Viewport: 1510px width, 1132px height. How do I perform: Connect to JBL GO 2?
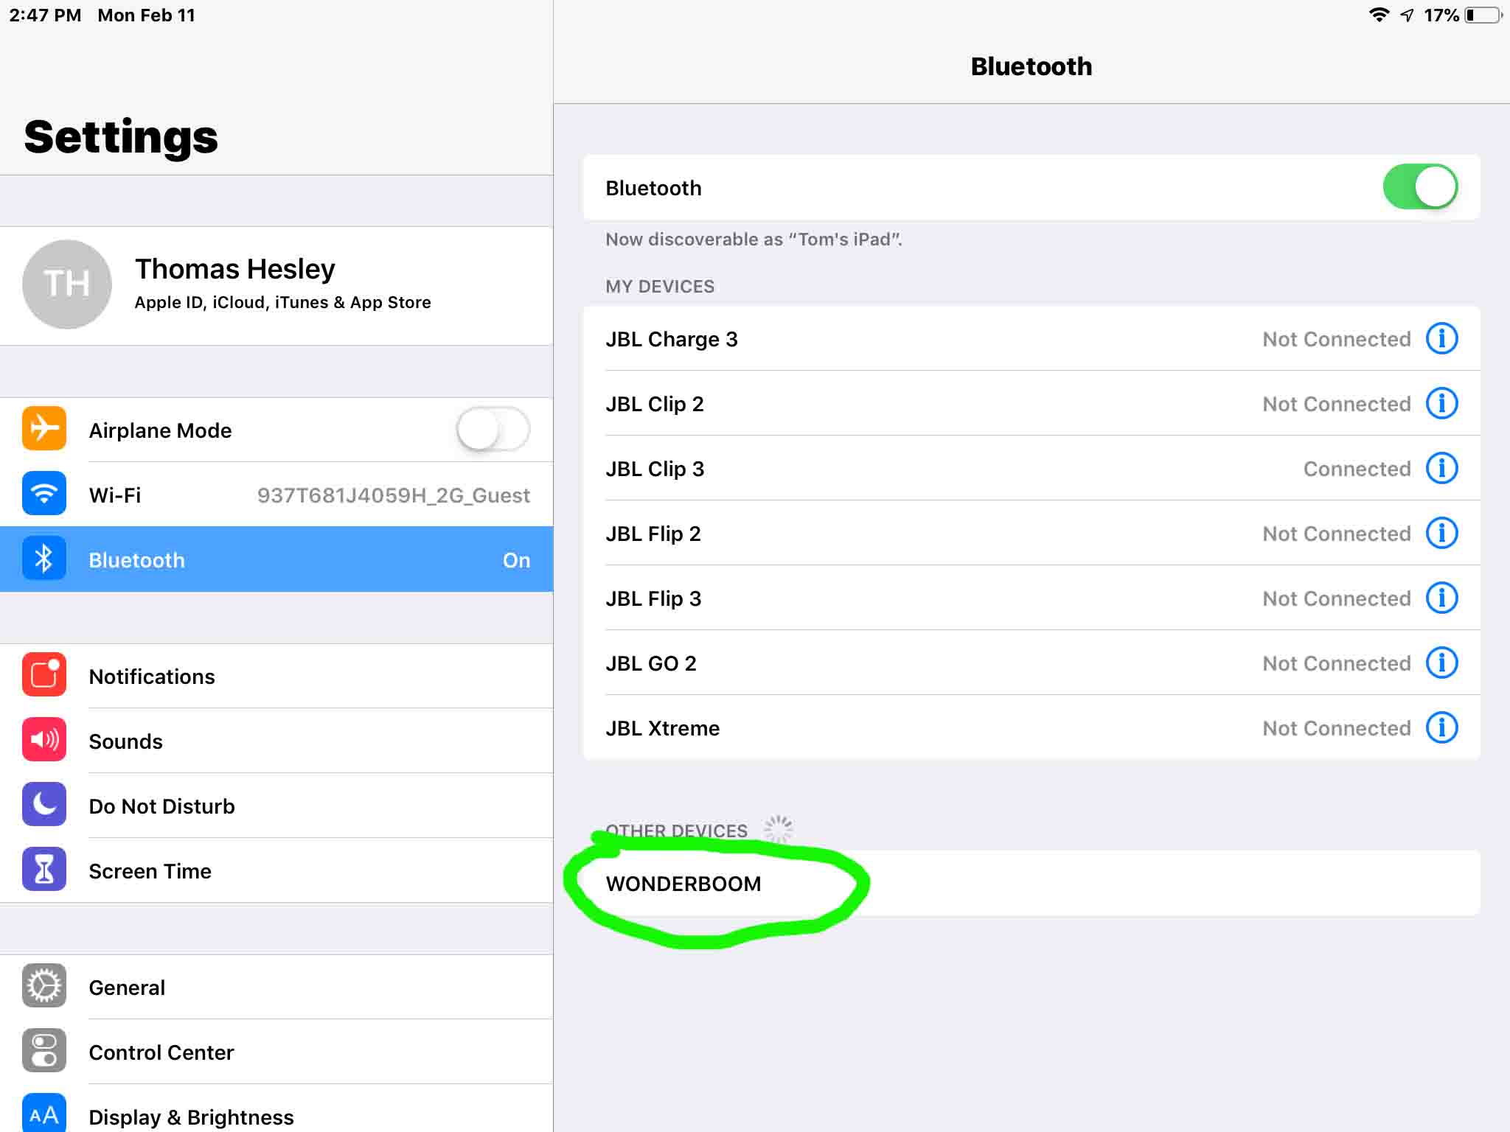[1031, 663]
